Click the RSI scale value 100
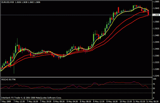Viewport: 160px width, 103px height. (x=155, y=79)
